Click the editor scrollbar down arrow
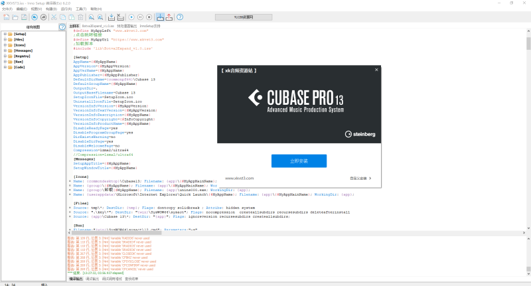 tap(528, 228)
